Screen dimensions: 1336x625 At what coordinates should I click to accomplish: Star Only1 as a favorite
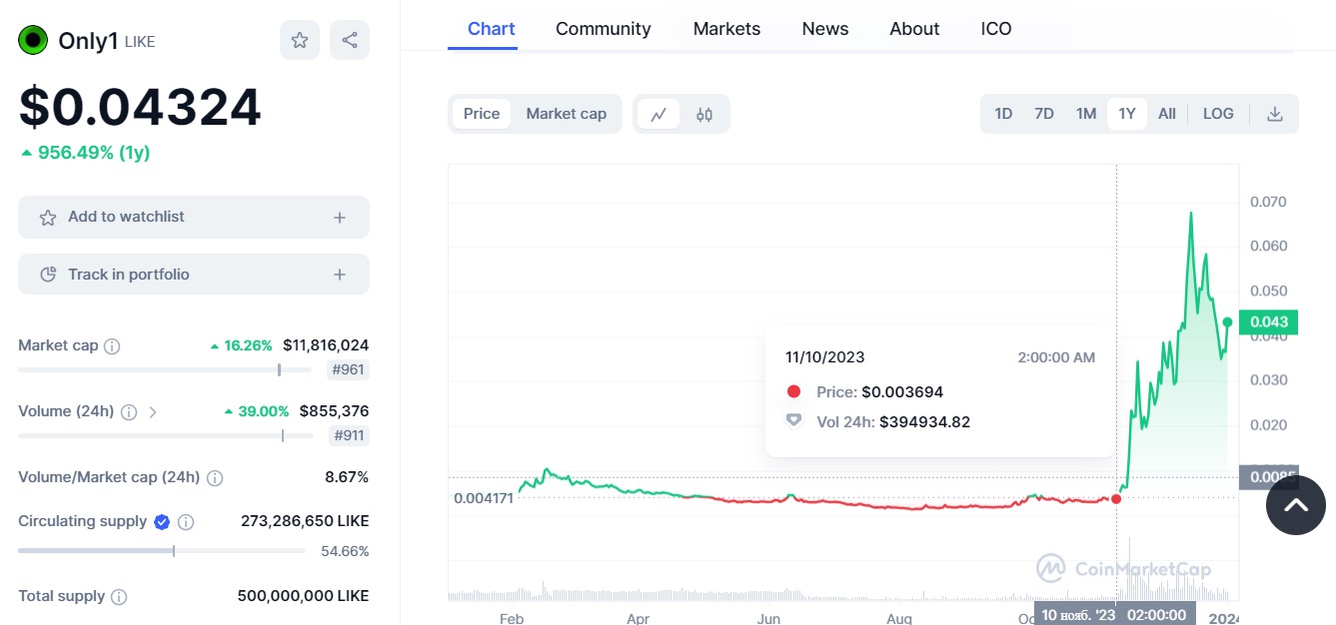300,40
